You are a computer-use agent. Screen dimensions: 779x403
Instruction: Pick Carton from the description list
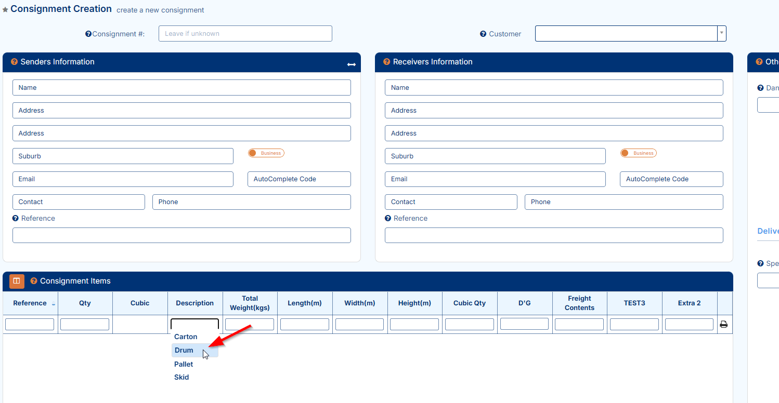click(186, 337)
